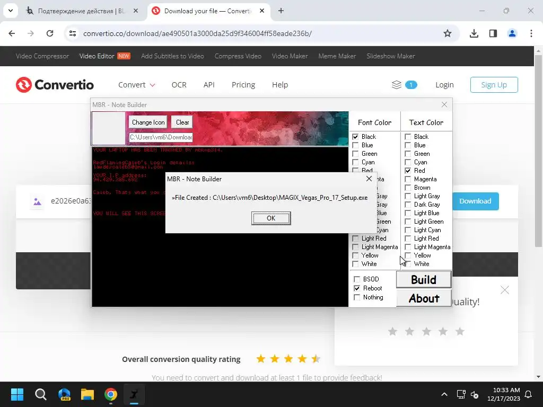Toggle the Reboot option

coord(357,288)
